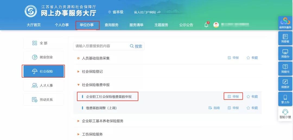Toggle 收藏 for 缴费基数调整（上调）
The width and height of the screenshot is (293, 140).
252,108
